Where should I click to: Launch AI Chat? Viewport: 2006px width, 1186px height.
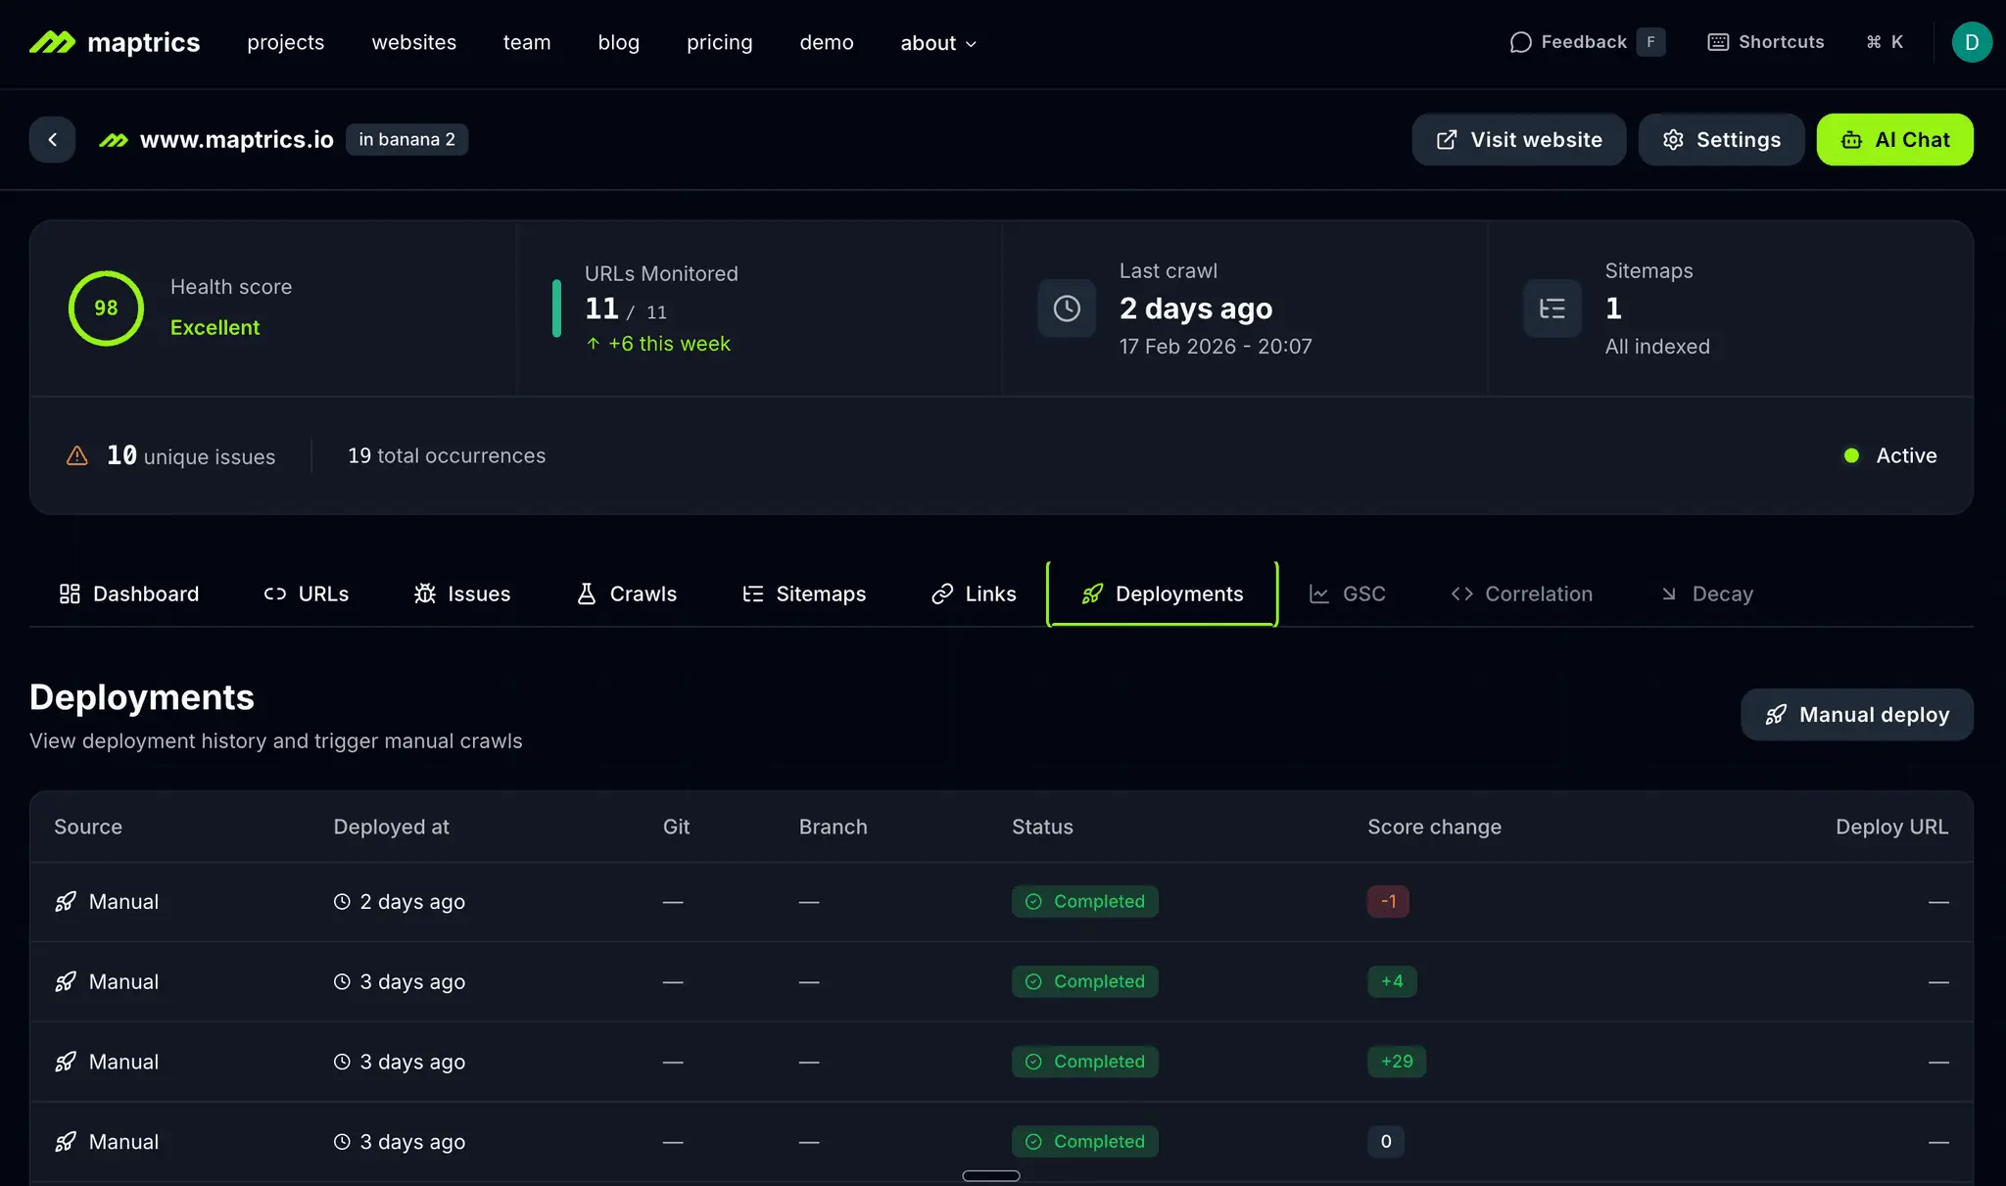point(1894,139)
